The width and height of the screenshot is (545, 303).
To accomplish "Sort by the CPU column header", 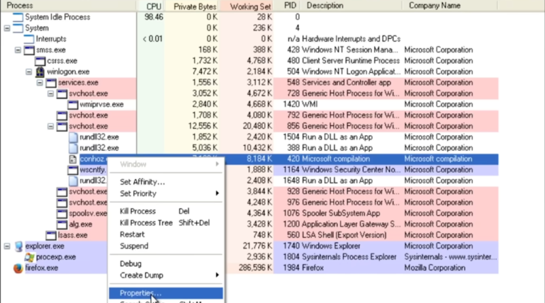I will (151, 5).
